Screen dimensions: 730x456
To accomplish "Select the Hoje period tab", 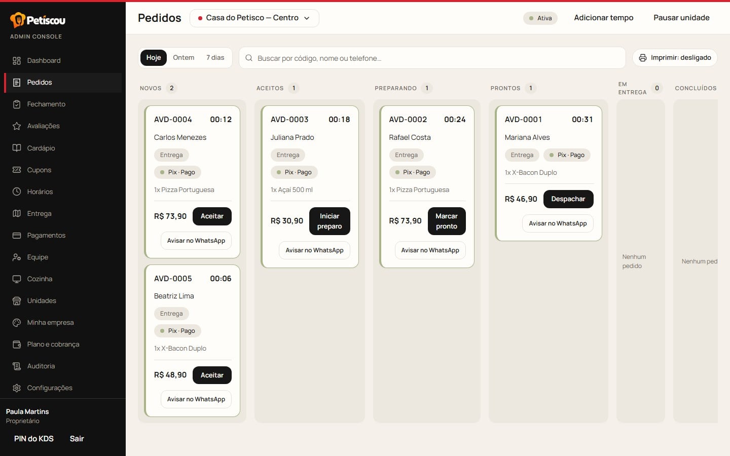I will coord(154,58).
